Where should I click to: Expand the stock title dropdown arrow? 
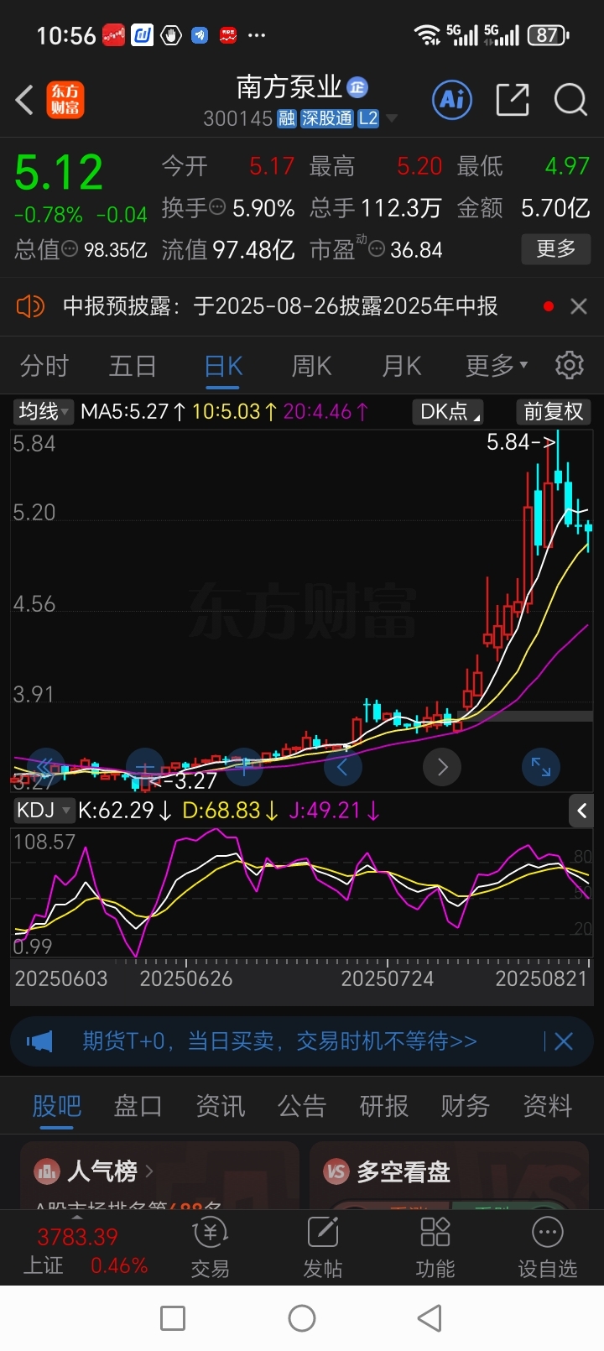tap(391, 119)
